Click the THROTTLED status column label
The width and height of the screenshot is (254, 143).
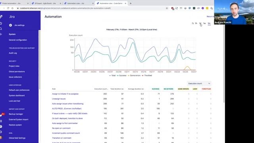(x=206, y=89)
